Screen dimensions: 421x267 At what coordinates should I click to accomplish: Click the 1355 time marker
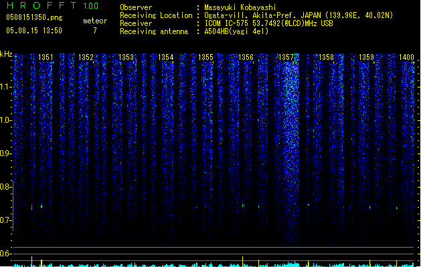tap(205, 57)
